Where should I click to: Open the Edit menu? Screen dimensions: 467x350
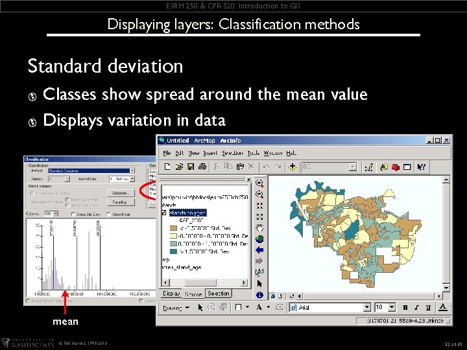click(179, 153)
